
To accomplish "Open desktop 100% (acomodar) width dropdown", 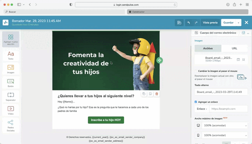I will 225,125.
